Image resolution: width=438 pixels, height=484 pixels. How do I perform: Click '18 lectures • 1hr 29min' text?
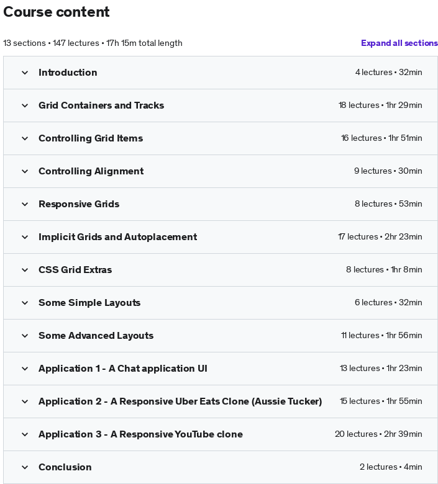click(x=380, y=105)
